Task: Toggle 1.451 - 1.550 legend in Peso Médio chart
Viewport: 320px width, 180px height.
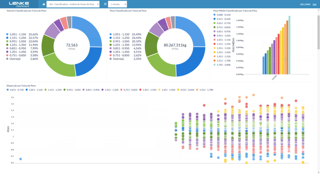Action: (x=222, y=57)
